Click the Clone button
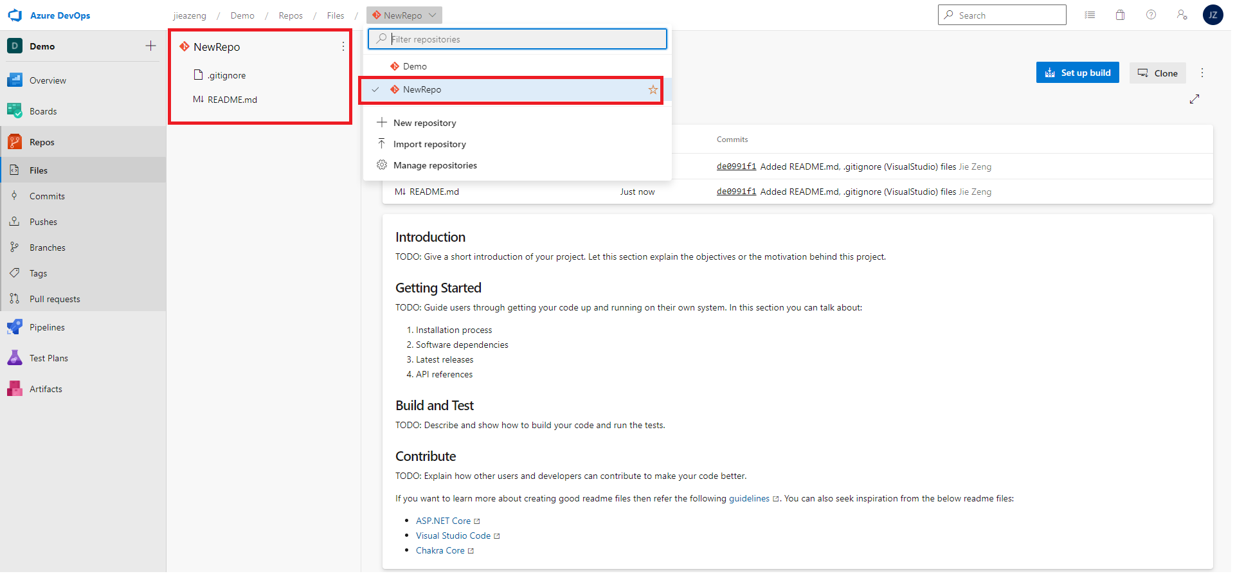The width and height of the screenshot is (1235, 585). click(x=1158, y=73)
